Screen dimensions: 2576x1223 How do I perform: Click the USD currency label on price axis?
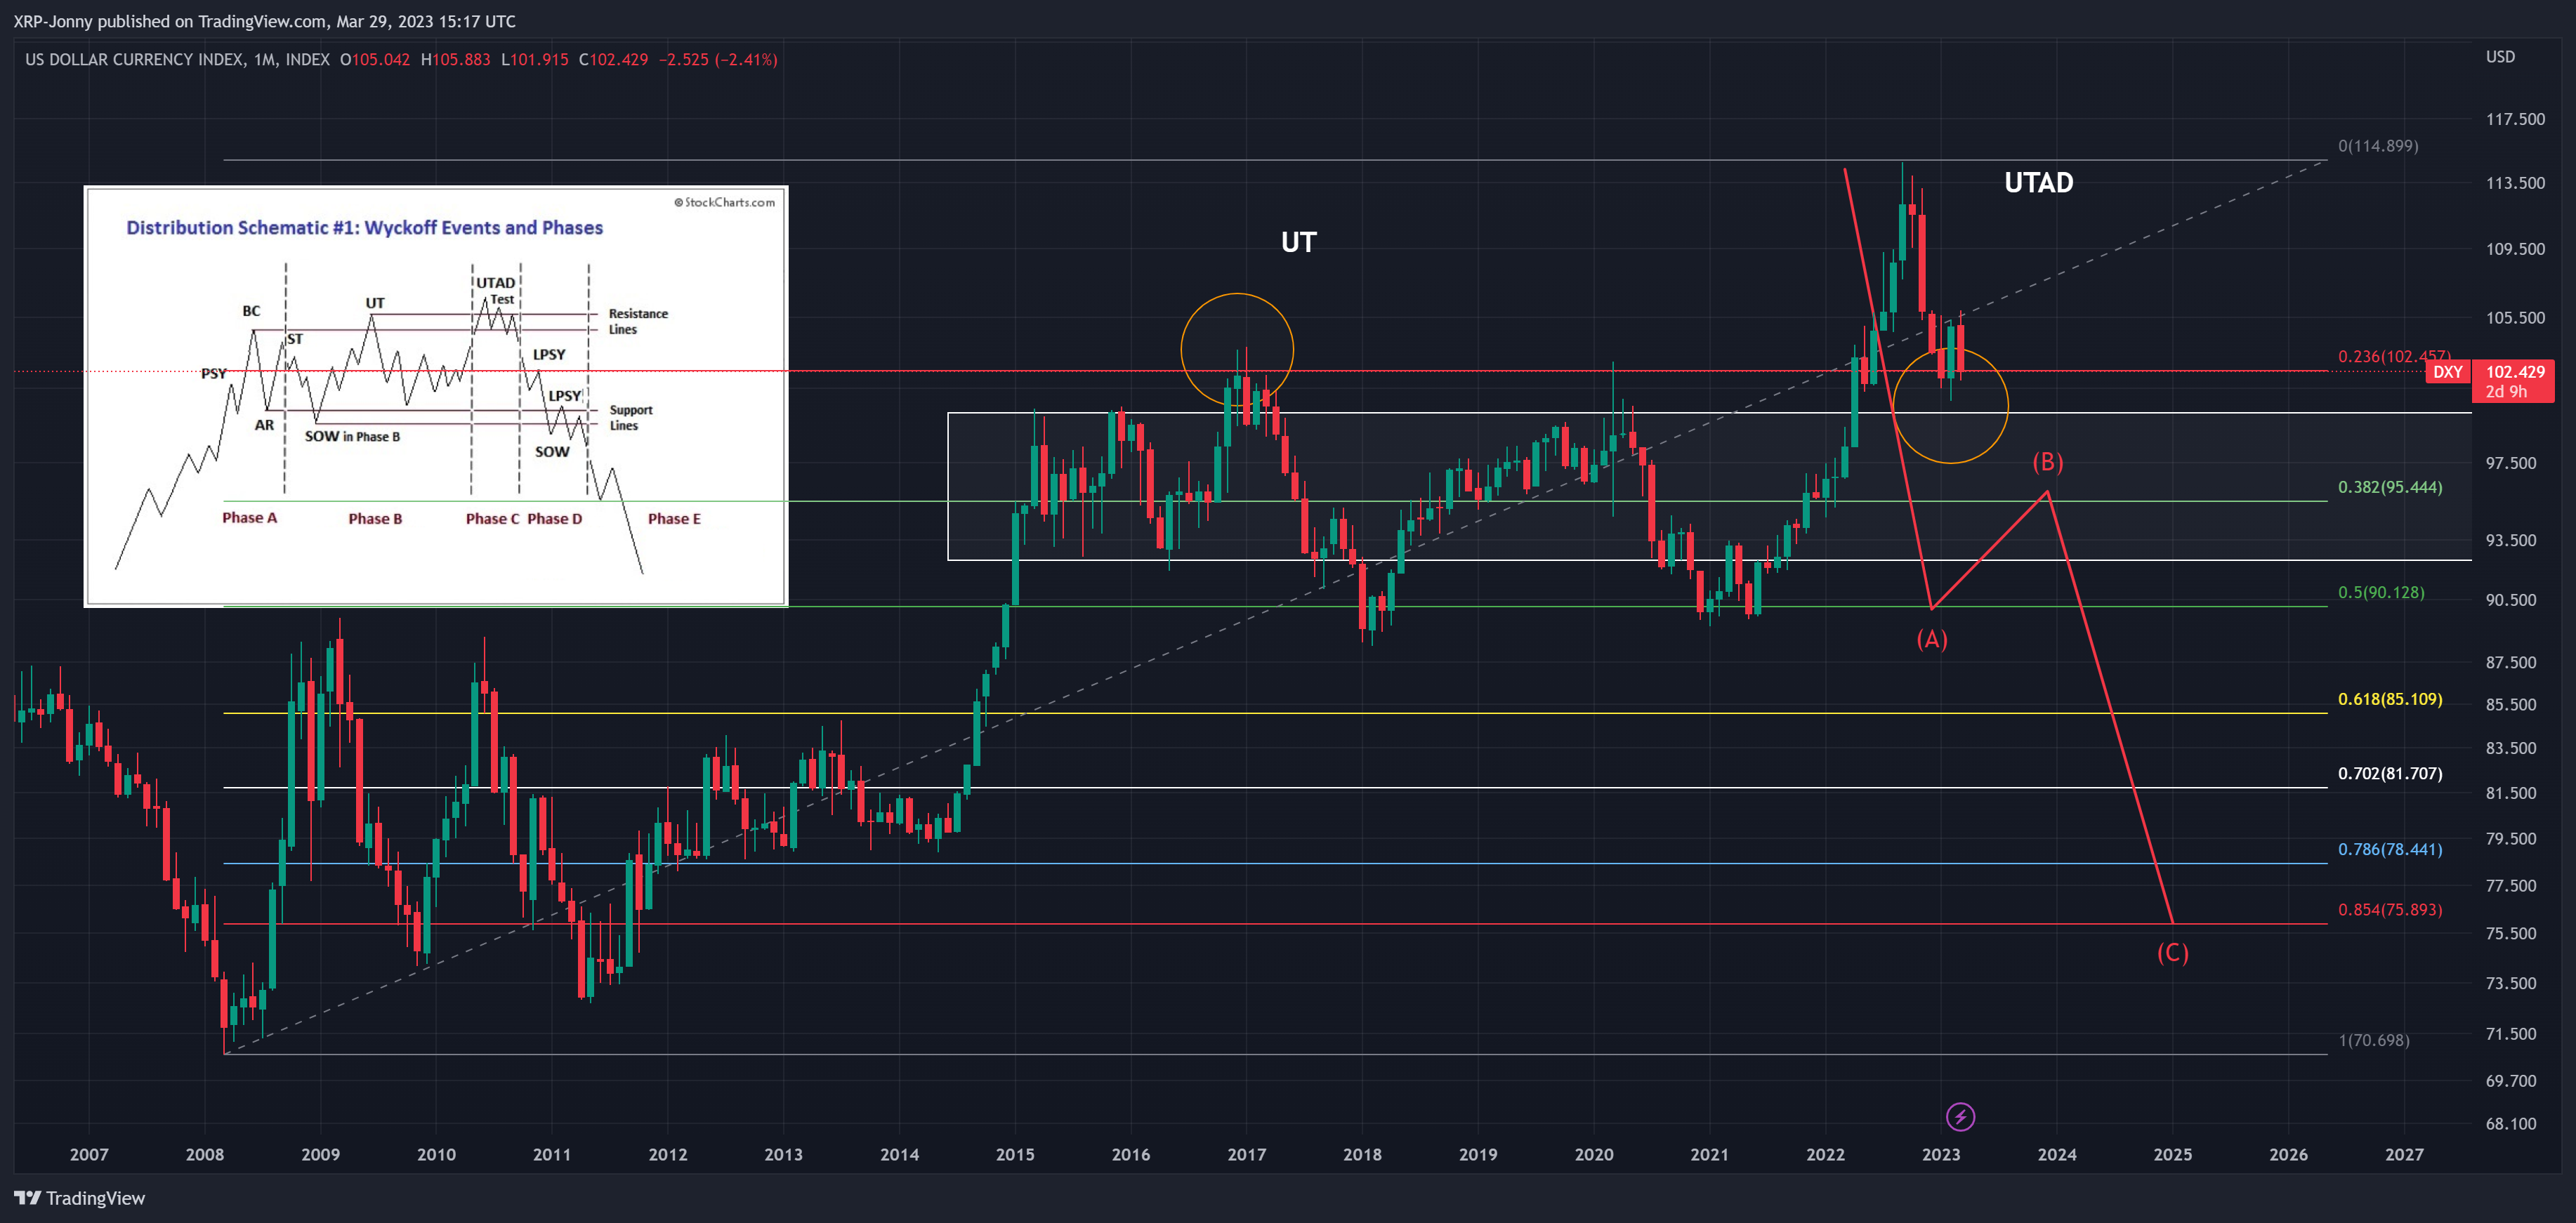[2500, 57]
